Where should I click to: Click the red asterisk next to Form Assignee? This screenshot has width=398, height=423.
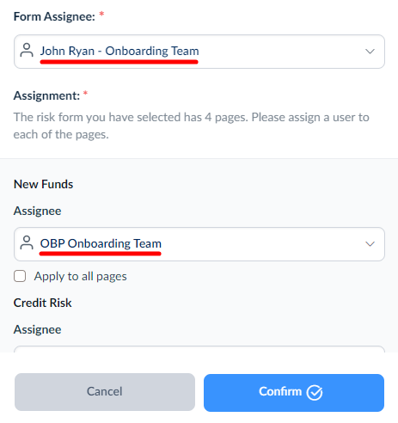tap(101, 14)
